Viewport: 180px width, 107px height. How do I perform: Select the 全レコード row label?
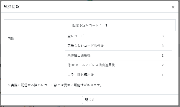[x=76, y=36]
